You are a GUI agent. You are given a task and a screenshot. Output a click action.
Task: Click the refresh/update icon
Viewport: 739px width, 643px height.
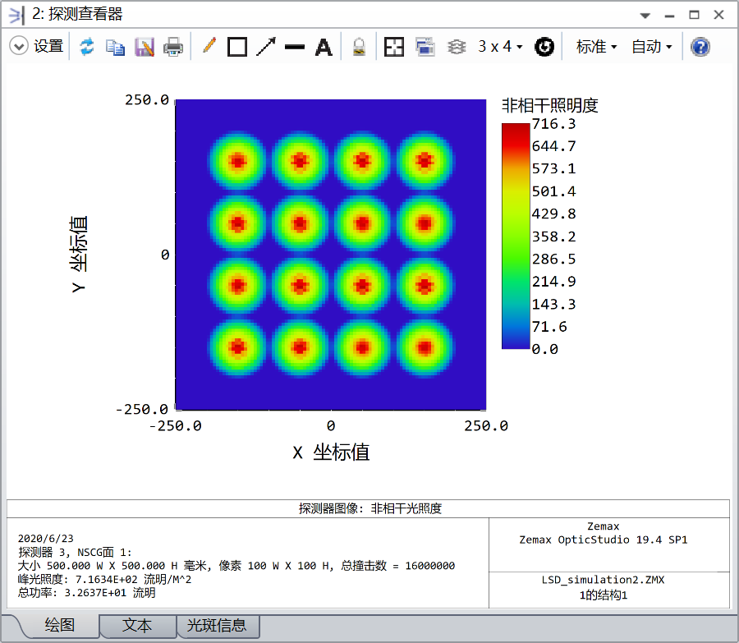(x=87, y=47)
